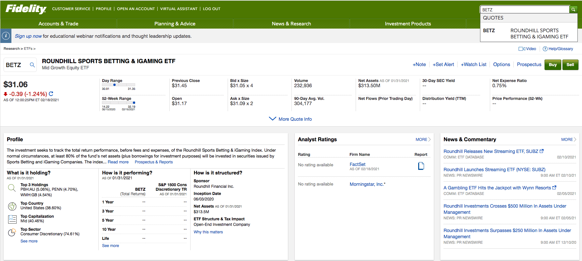Click the green Sell button
The height and width of the screenshot is (261, 582).
(x=570, y=65)
